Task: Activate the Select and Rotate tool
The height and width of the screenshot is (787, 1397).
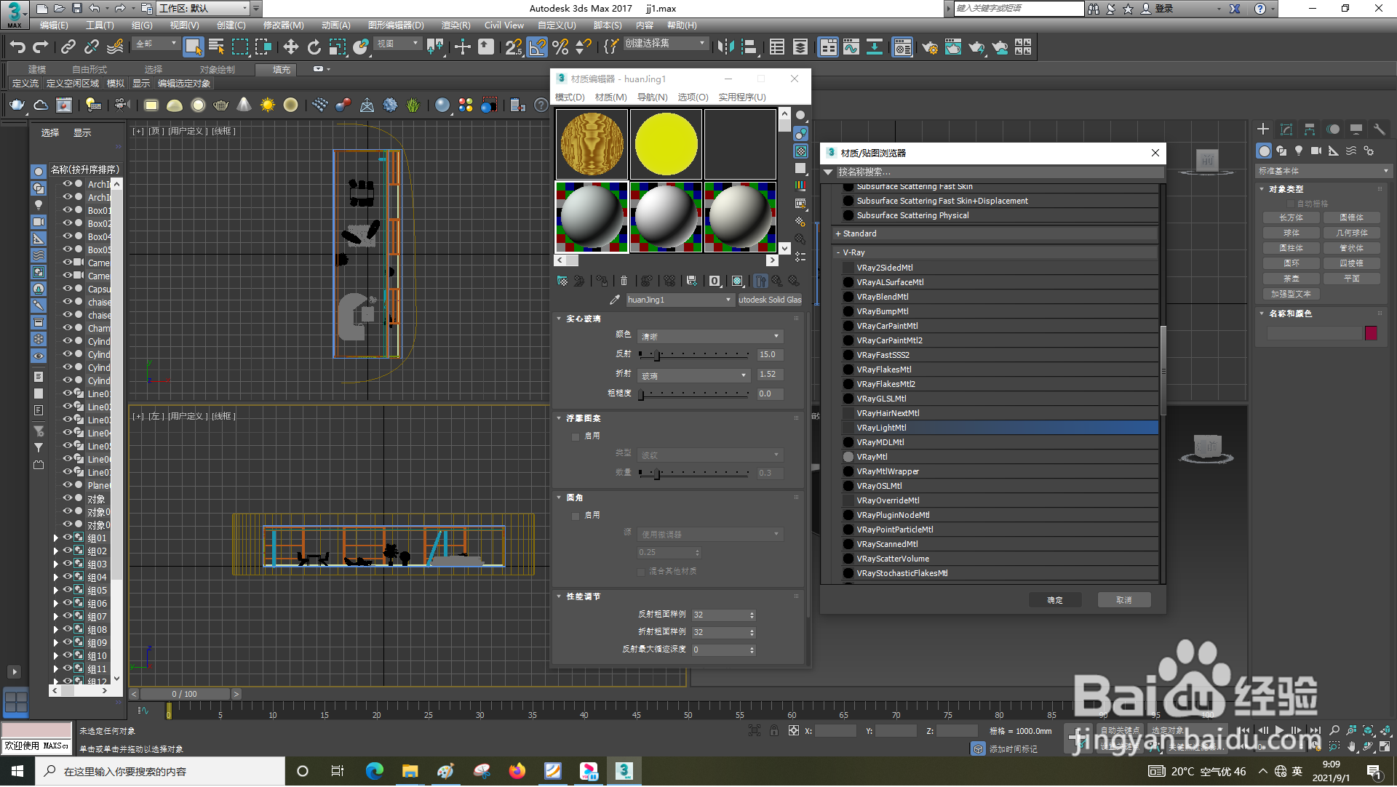Action: tap(314, 47)
